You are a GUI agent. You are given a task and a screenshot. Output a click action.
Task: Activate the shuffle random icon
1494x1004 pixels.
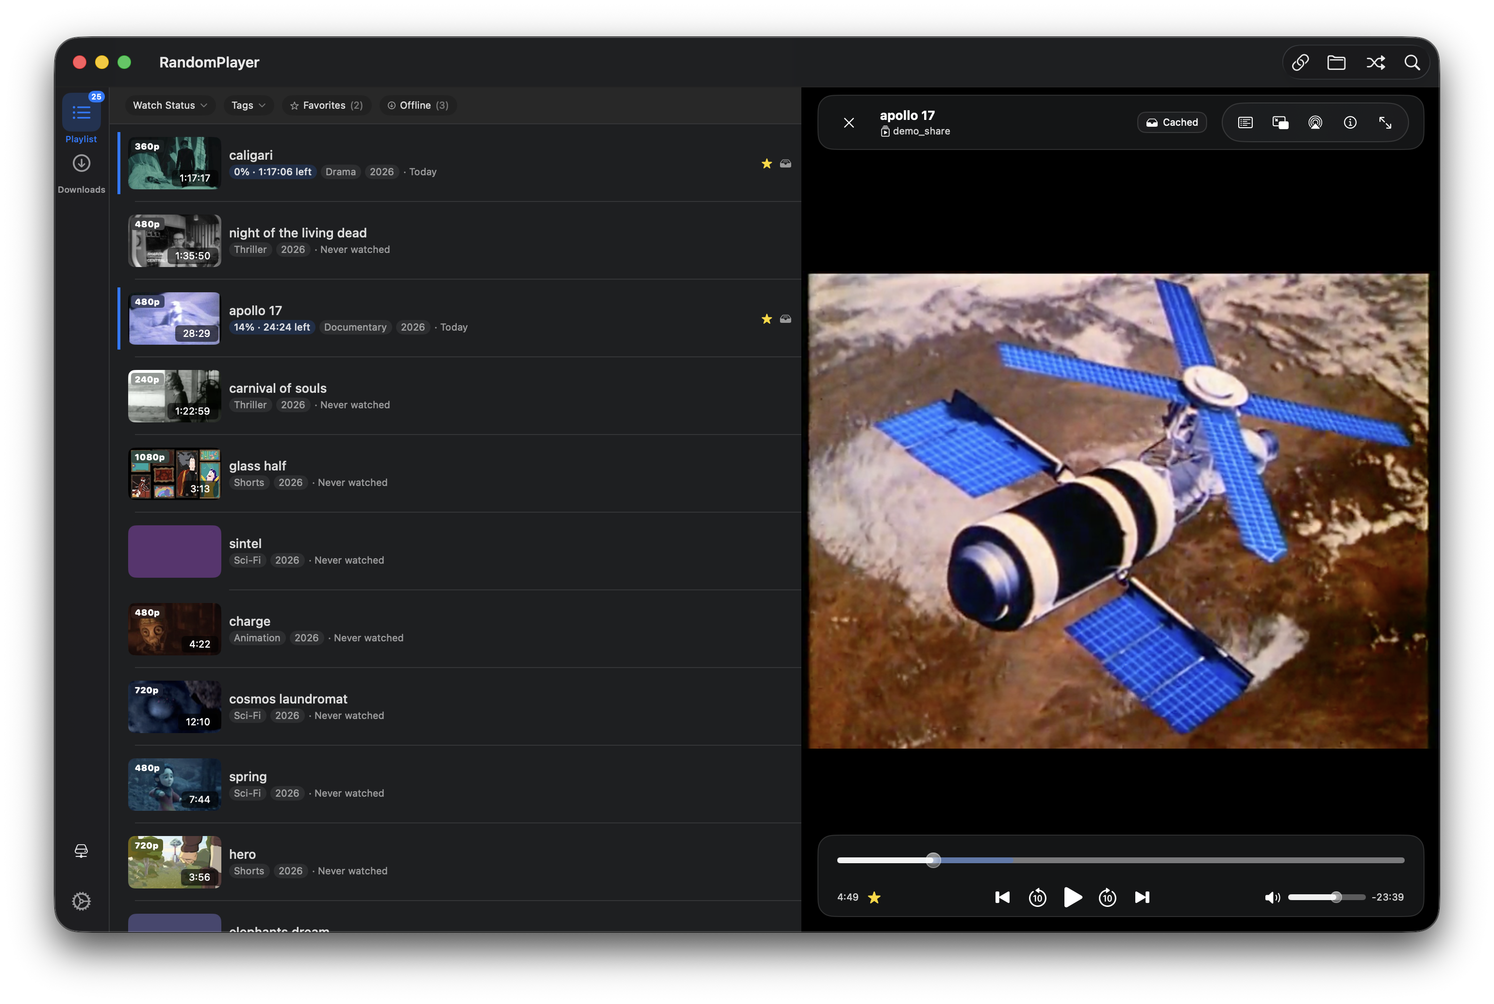[1376, 62]
